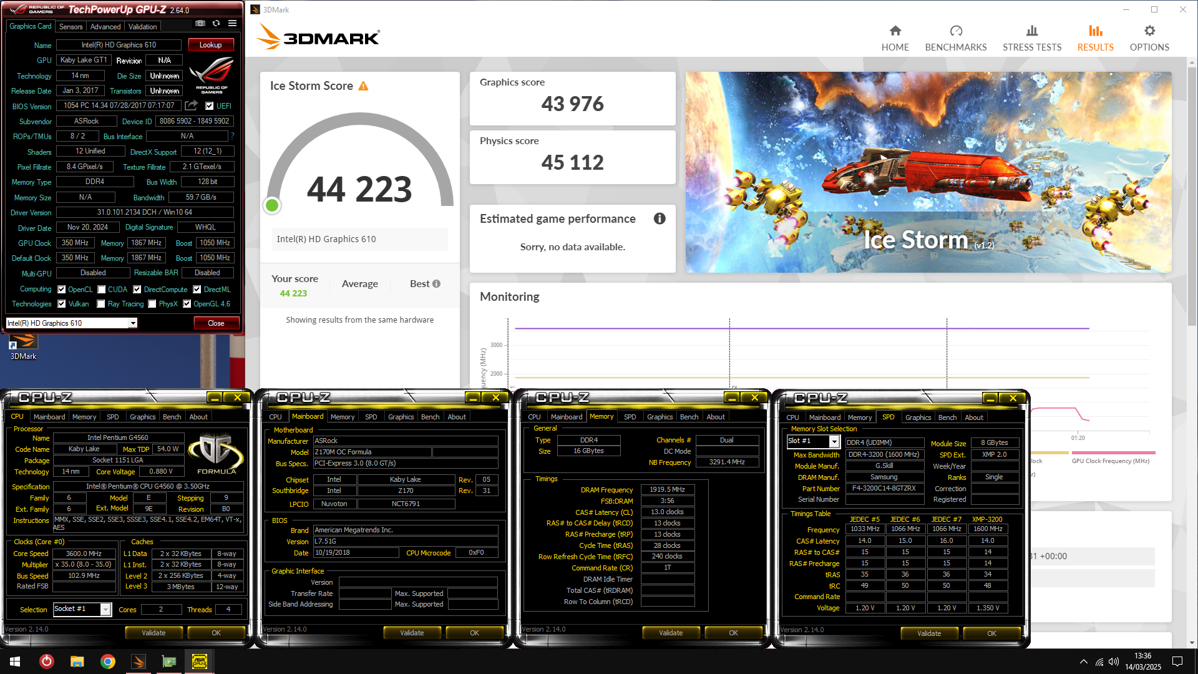Toggle the OpenGL 4.6 checkbox
Viewport: 1198px width, 674px height.
[187, 304]
